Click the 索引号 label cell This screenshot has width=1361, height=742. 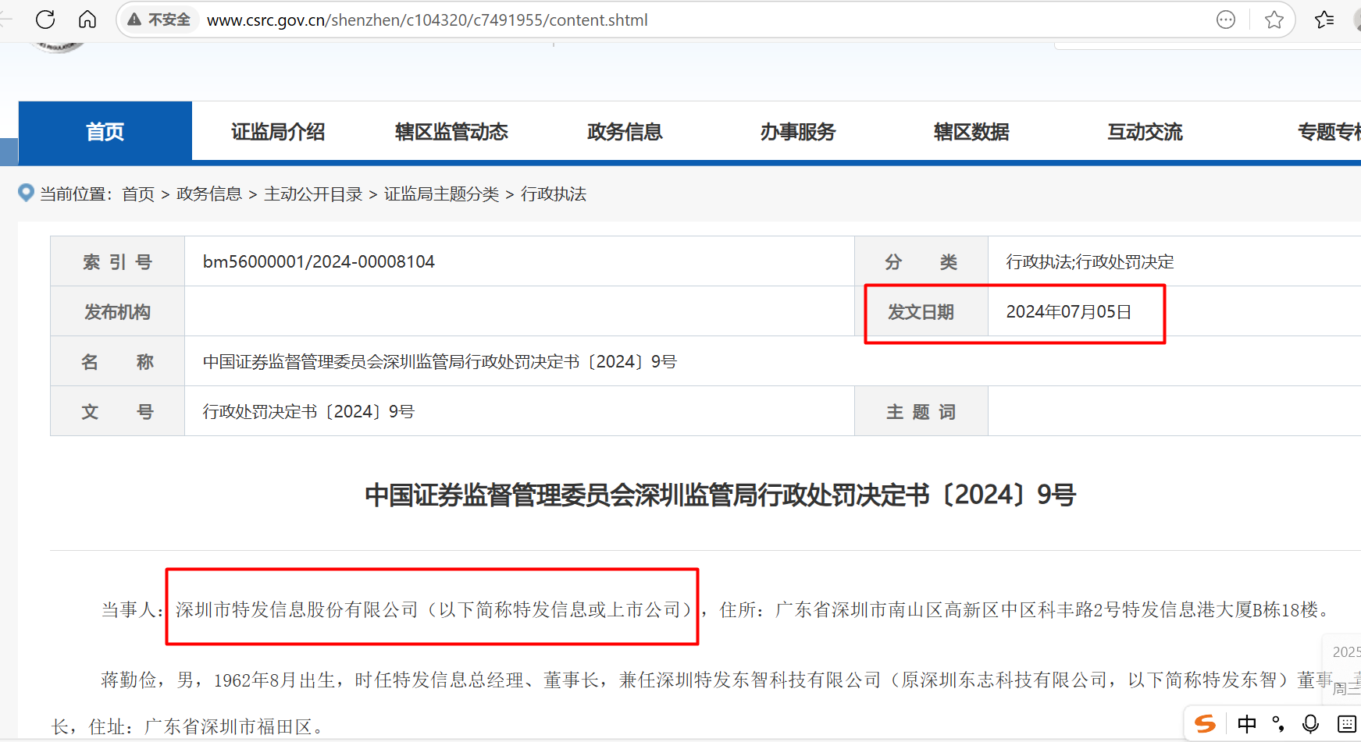(117, 261)
